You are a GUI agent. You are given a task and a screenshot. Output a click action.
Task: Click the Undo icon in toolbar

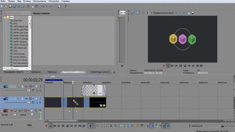click(x=43, y=7)
